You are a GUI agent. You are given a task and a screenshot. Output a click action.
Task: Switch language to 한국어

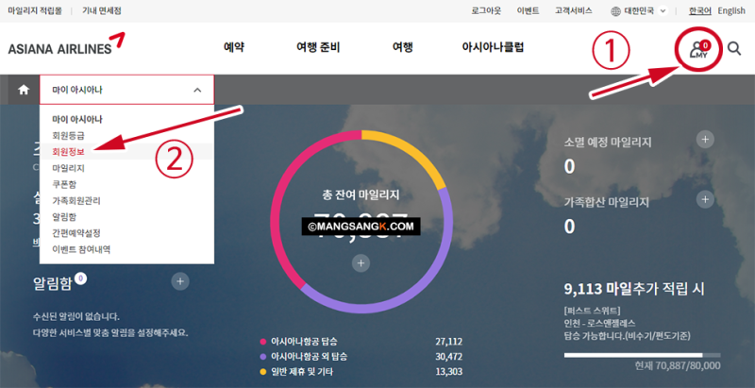tap(699, 11)
